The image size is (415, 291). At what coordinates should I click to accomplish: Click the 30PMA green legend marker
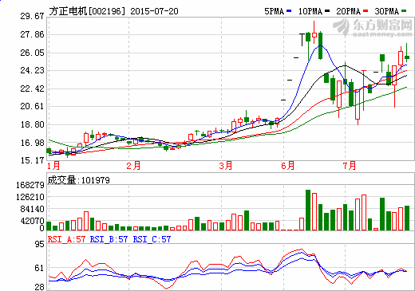(404, 11)
